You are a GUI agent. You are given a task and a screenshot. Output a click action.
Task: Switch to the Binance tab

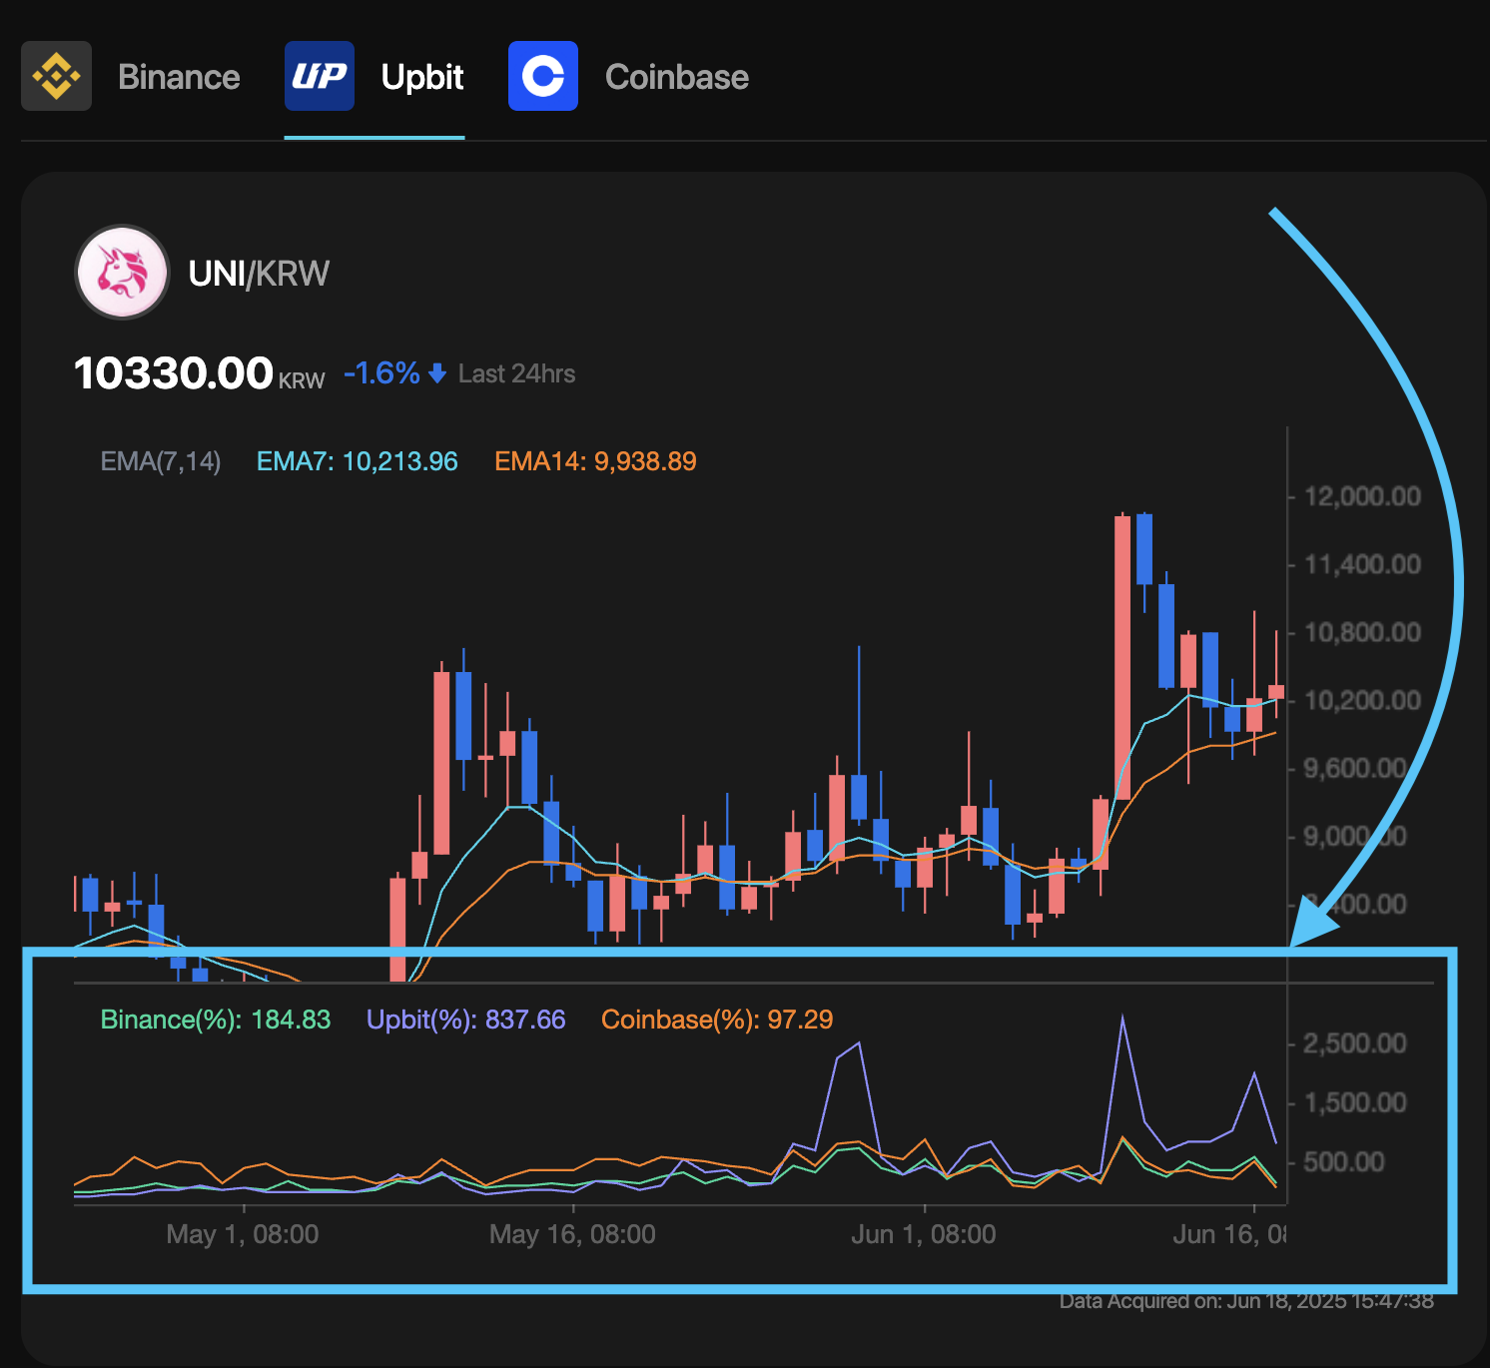coord(179,77)
